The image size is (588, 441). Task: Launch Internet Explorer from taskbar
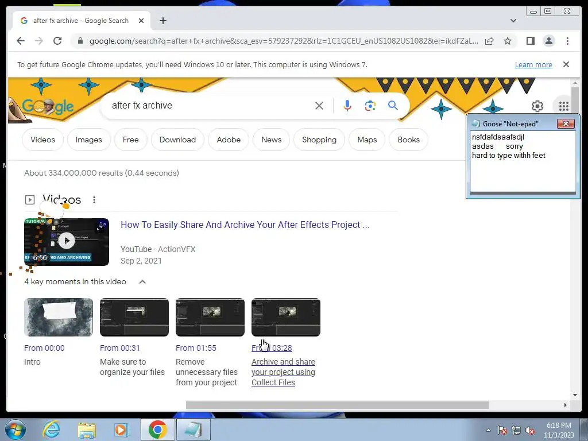(51, 430)
